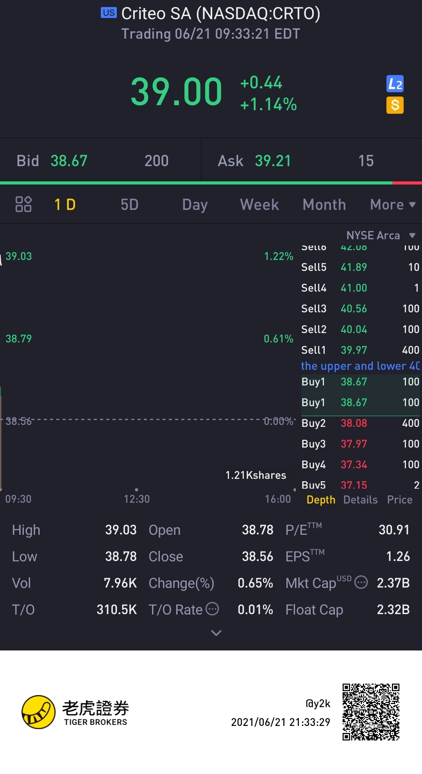Switch to the 5D chart tab
Viewport: 422px width, 774px height.
coord(130,204)
